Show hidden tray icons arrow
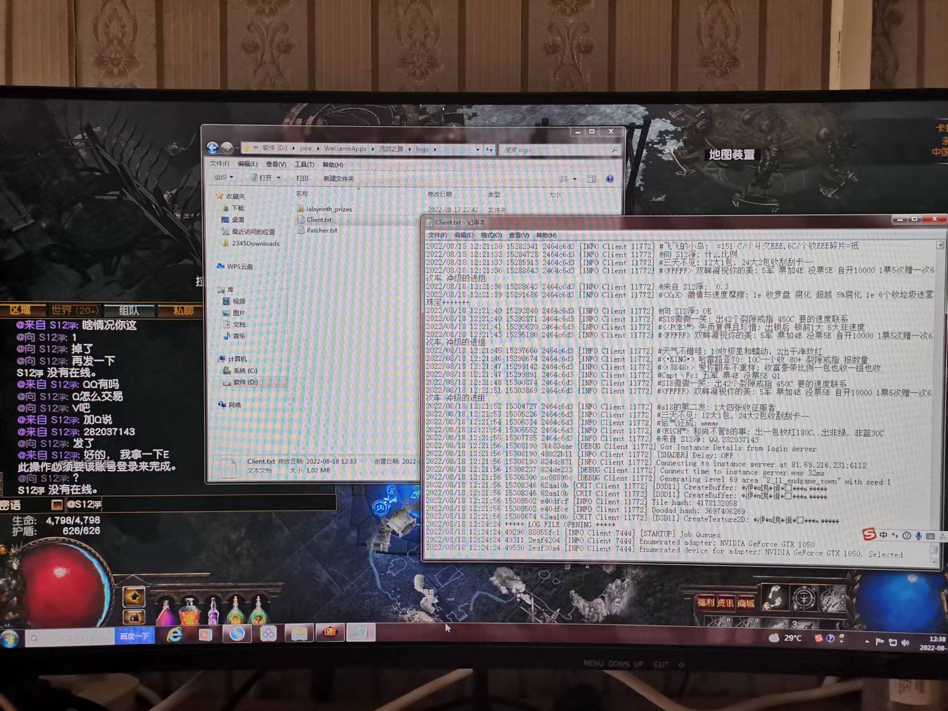Image resolution: width=948 pixels, height=711 pixels. tap(867, 641)
